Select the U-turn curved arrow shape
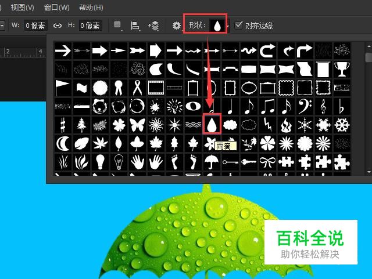 267,50
